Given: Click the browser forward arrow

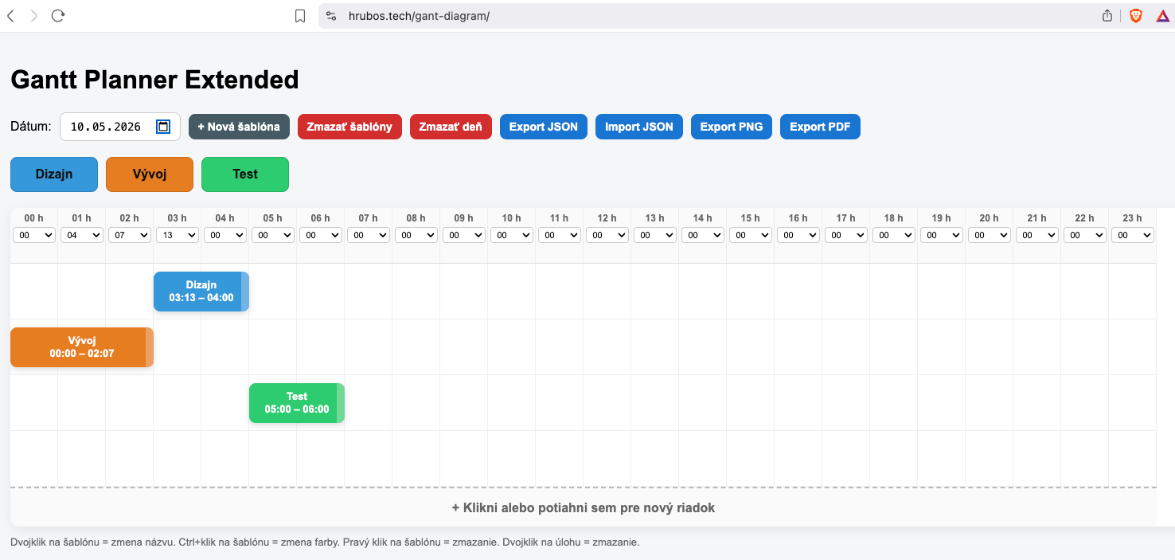Looking at the screenshot, I should 34,16.
